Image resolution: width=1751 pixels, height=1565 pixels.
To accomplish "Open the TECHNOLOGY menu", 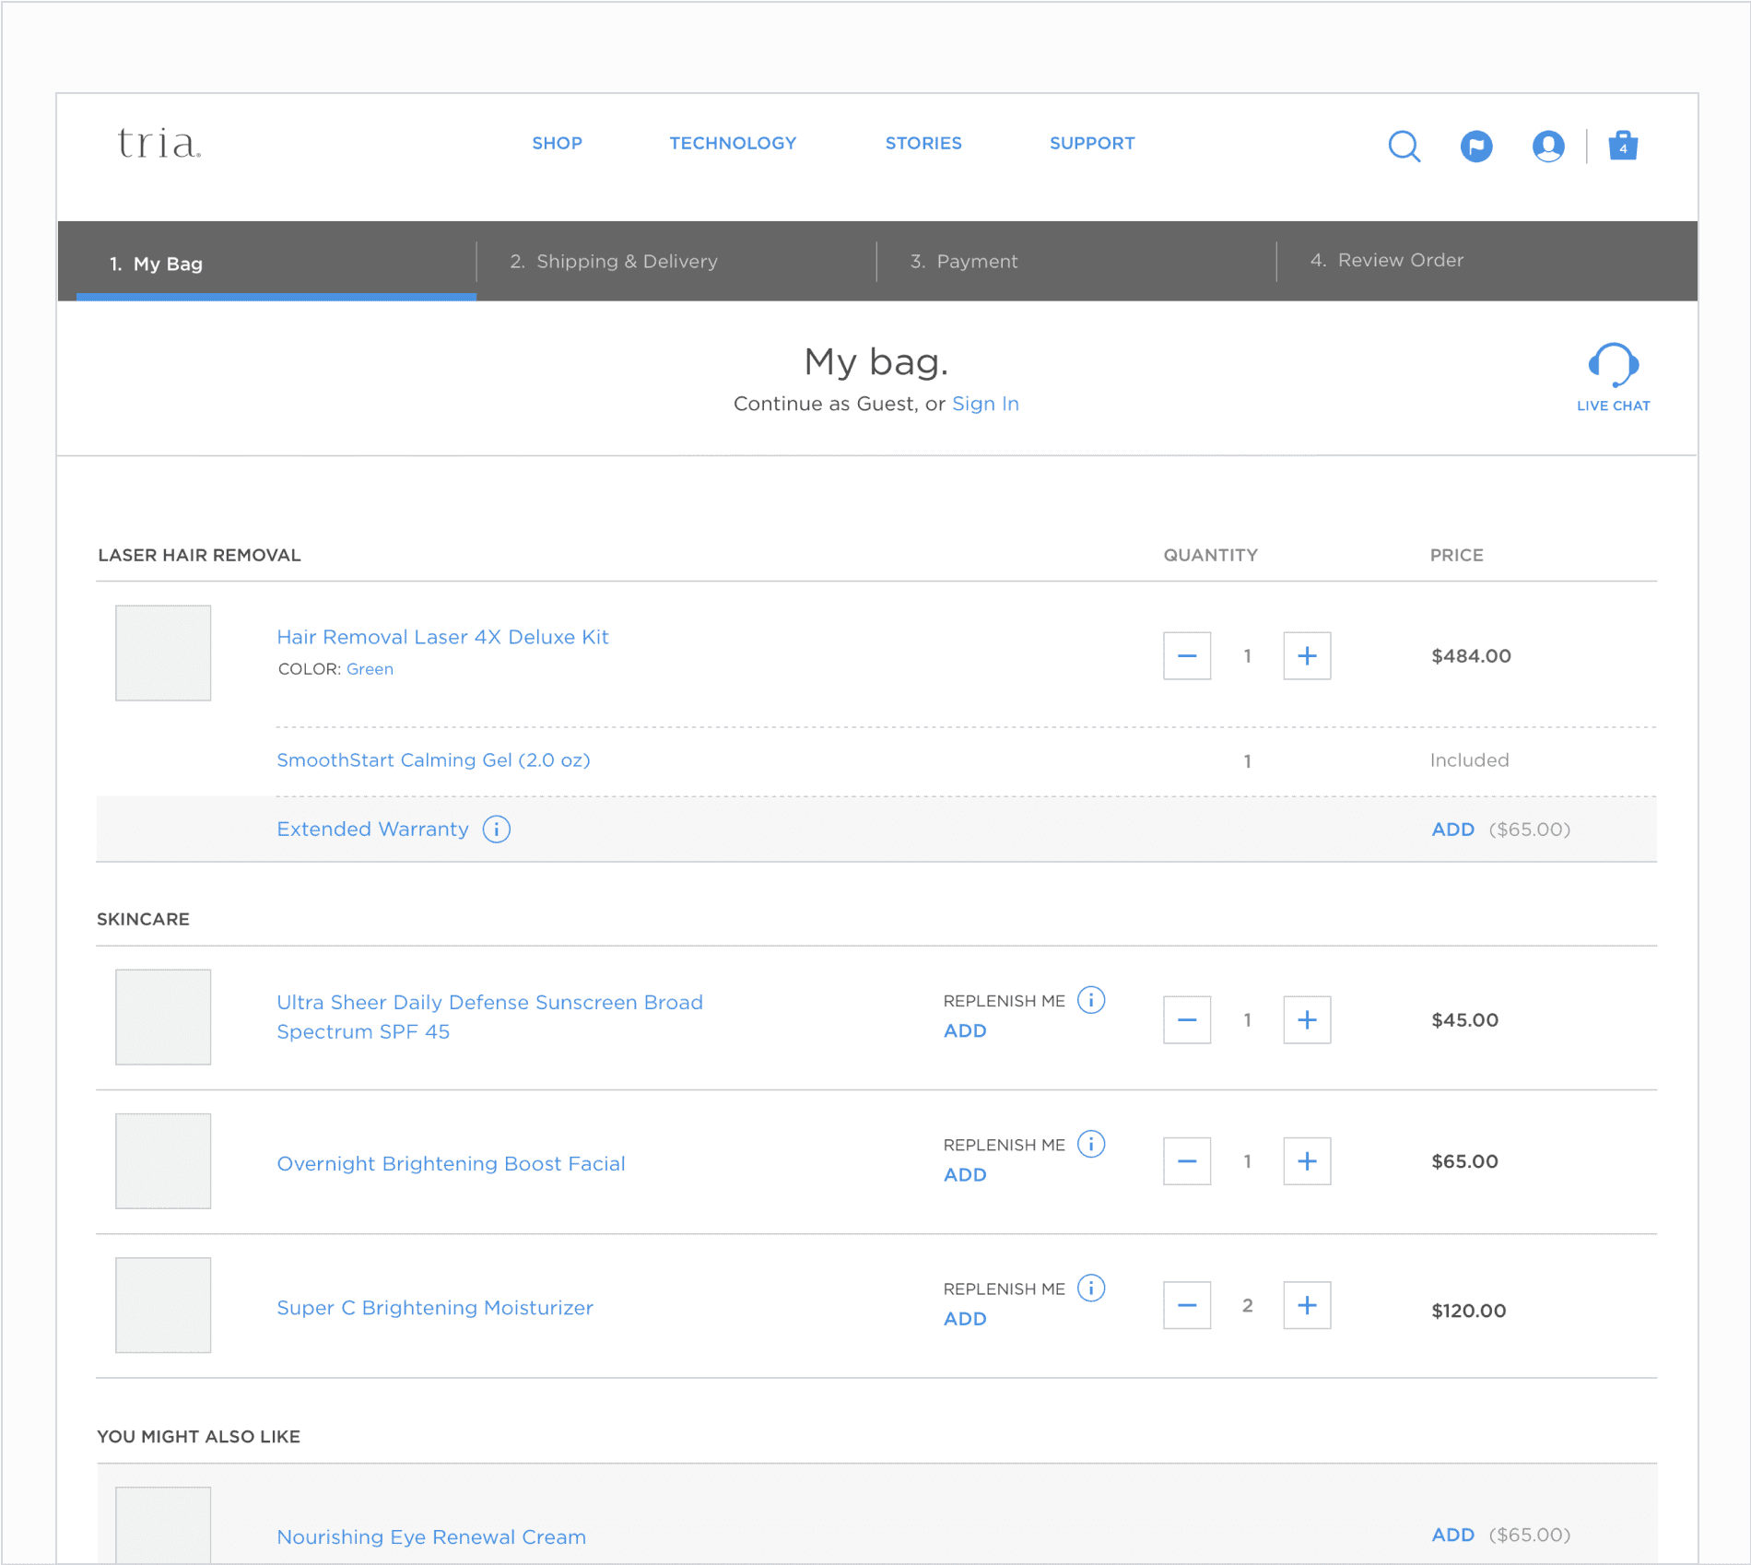I will (x=733, y=143).
